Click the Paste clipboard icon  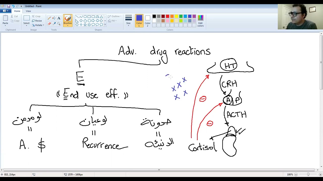[x=5, y=18]
